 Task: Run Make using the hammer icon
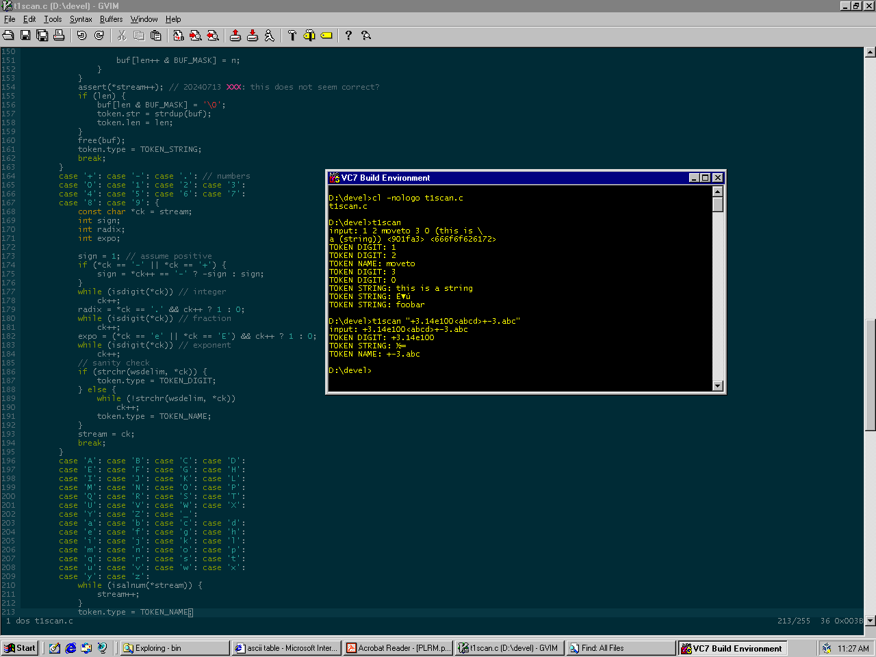(292, 35)
